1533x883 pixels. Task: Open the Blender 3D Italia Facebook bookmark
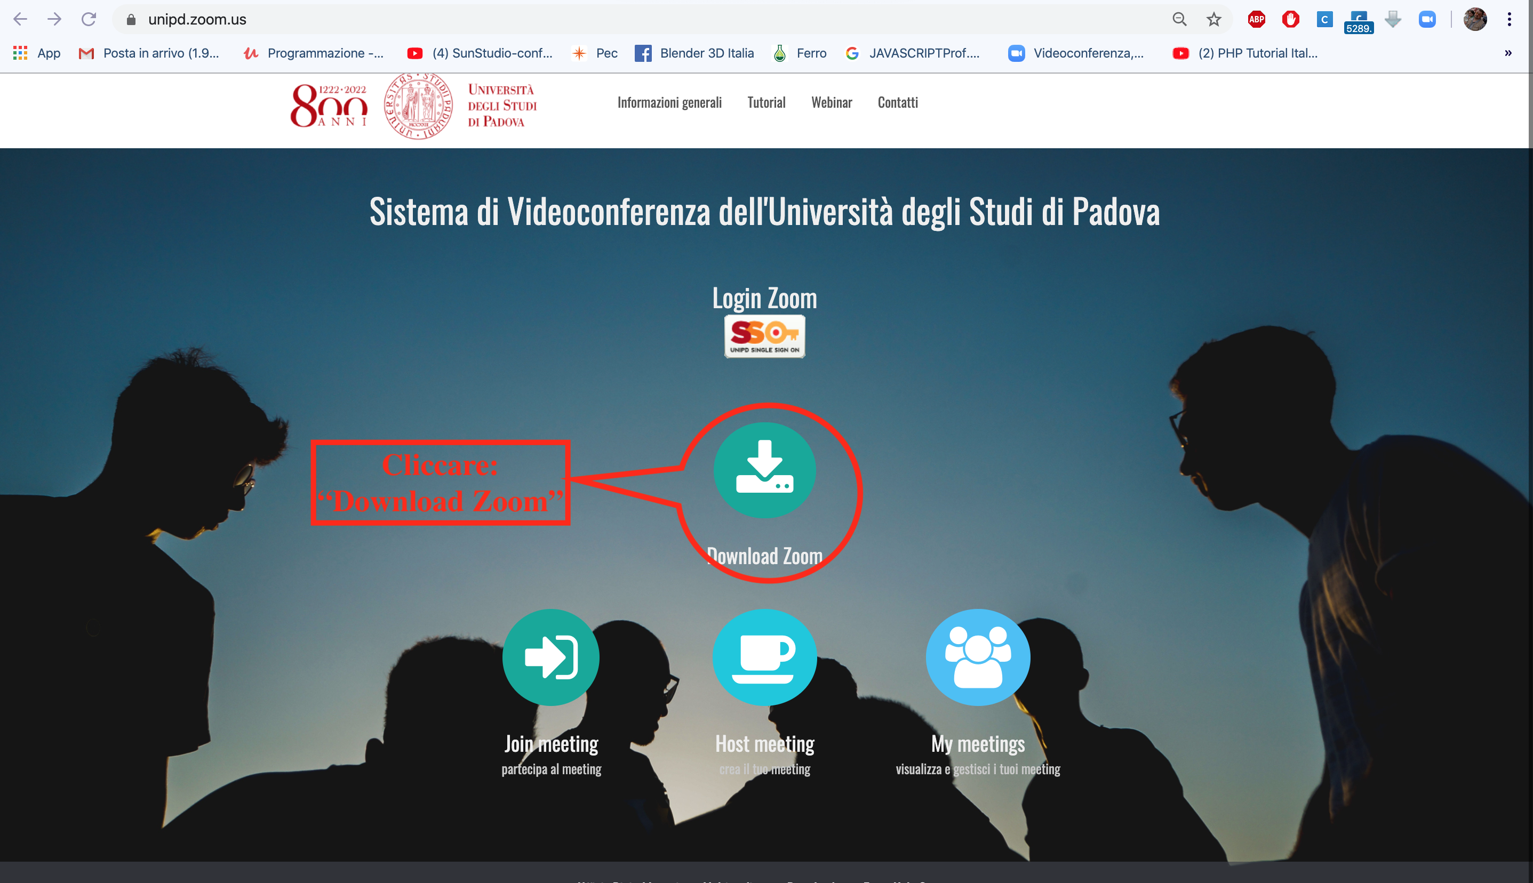pos(694,53)
